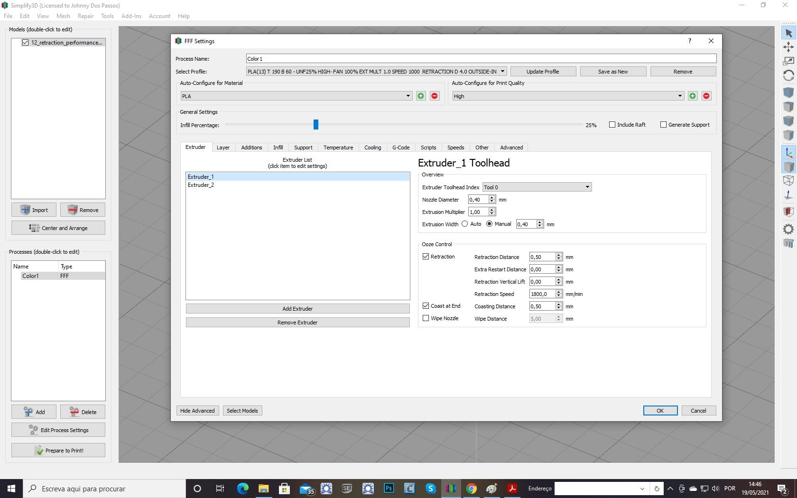The image size is (797, 498).
Task: Open the Advanced tab
Action: point(511,148)
